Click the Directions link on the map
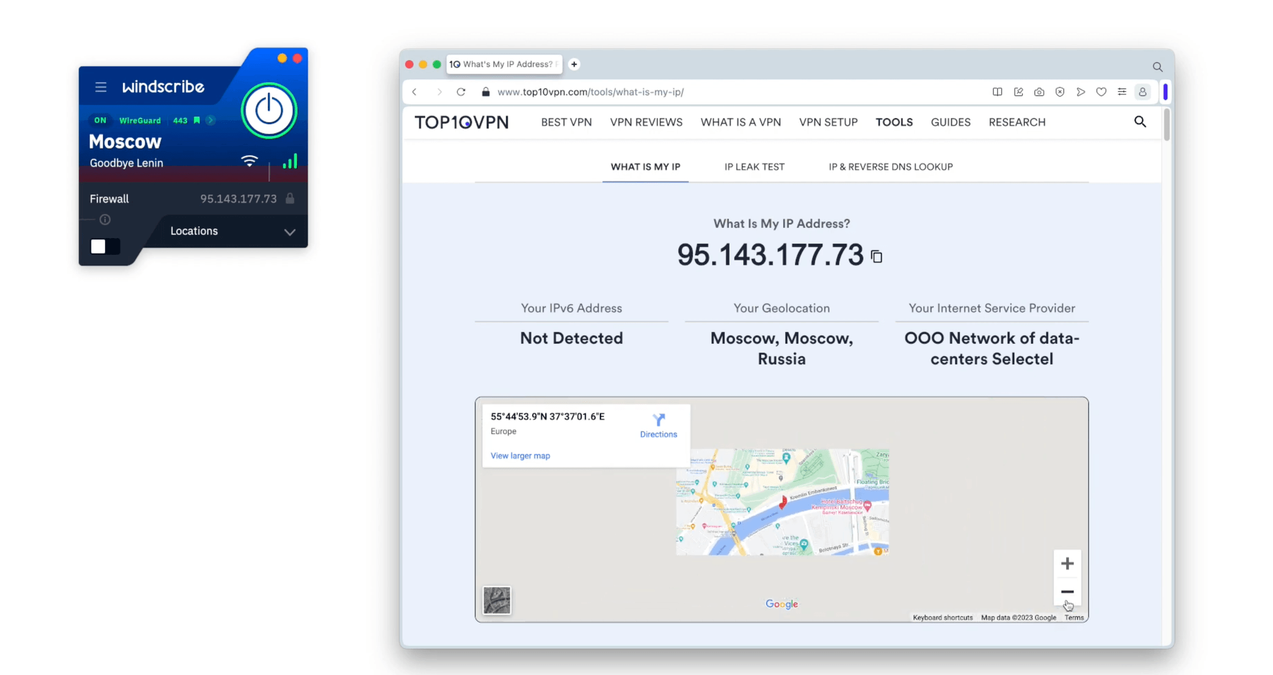The width and height of the screenshot is (1273, 675). click(658, 426)
